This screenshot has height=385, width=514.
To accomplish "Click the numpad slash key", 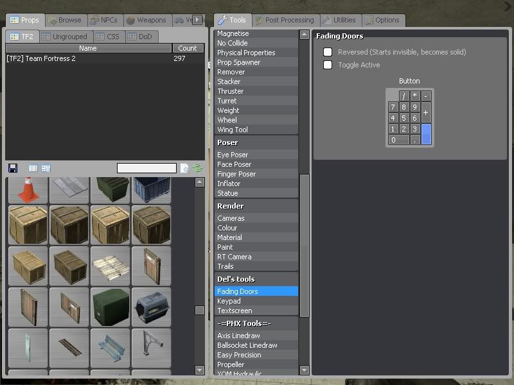I will [x=404, y=96].
